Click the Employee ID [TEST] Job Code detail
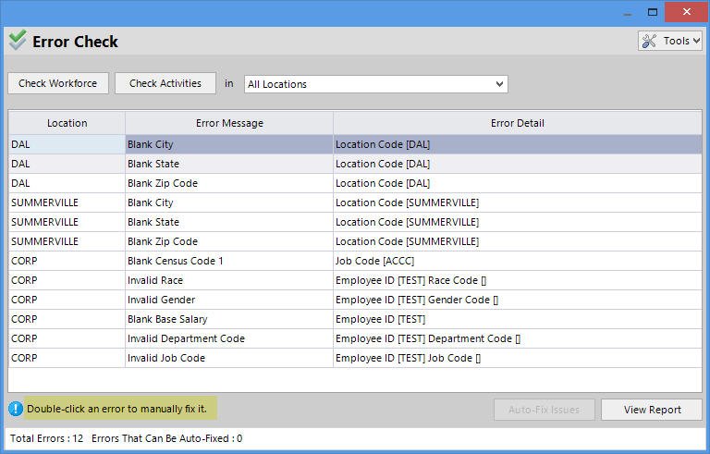This screenshot has height=454, width=710. click(x=518, y=358)
